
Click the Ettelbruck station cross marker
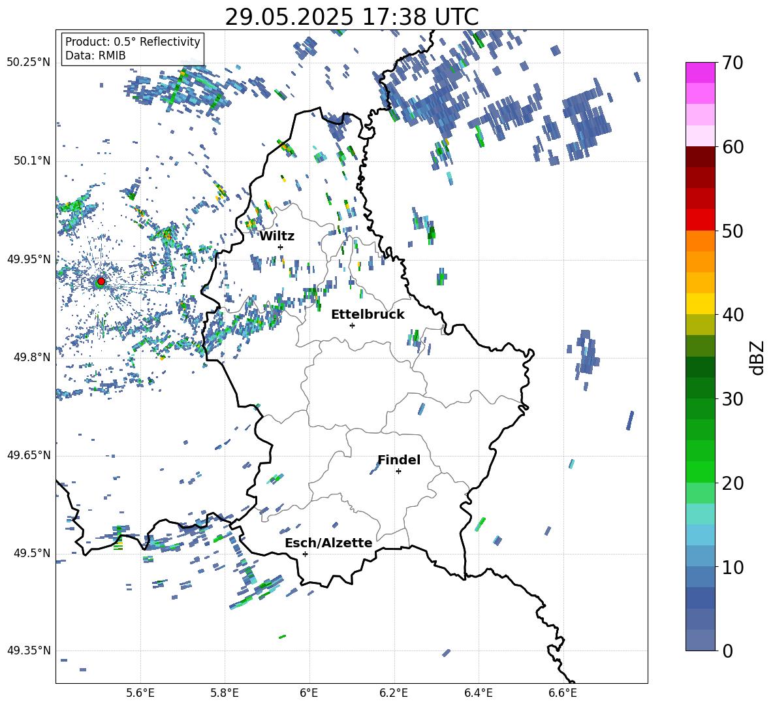(x=352, y=325)
